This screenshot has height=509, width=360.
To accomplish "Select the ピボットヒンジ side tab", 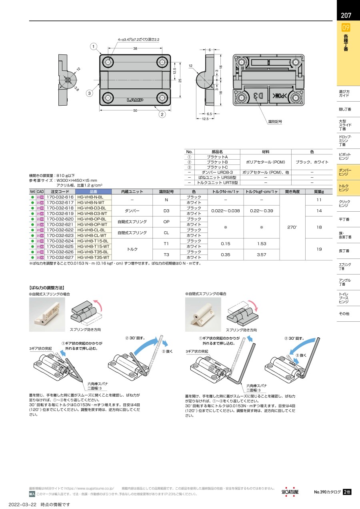I will tap(346, 156).
